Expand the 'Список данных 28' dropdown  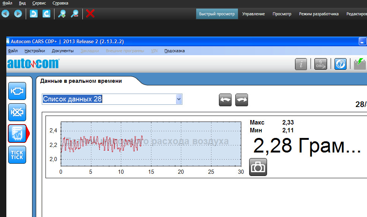pos(179,99)
